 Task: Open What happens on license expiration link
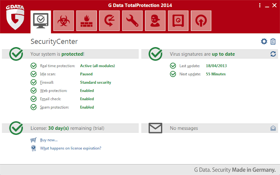point(70,148)
